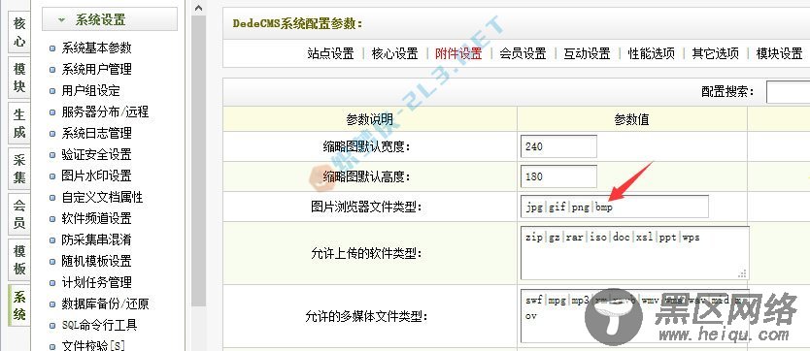810x351 pixels.
Task: Switch to the 会员 vertical tab
Action: (x=19, y=213)
